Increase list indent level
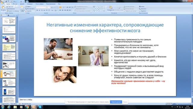193x109 pixels. [x=70, y=7]
